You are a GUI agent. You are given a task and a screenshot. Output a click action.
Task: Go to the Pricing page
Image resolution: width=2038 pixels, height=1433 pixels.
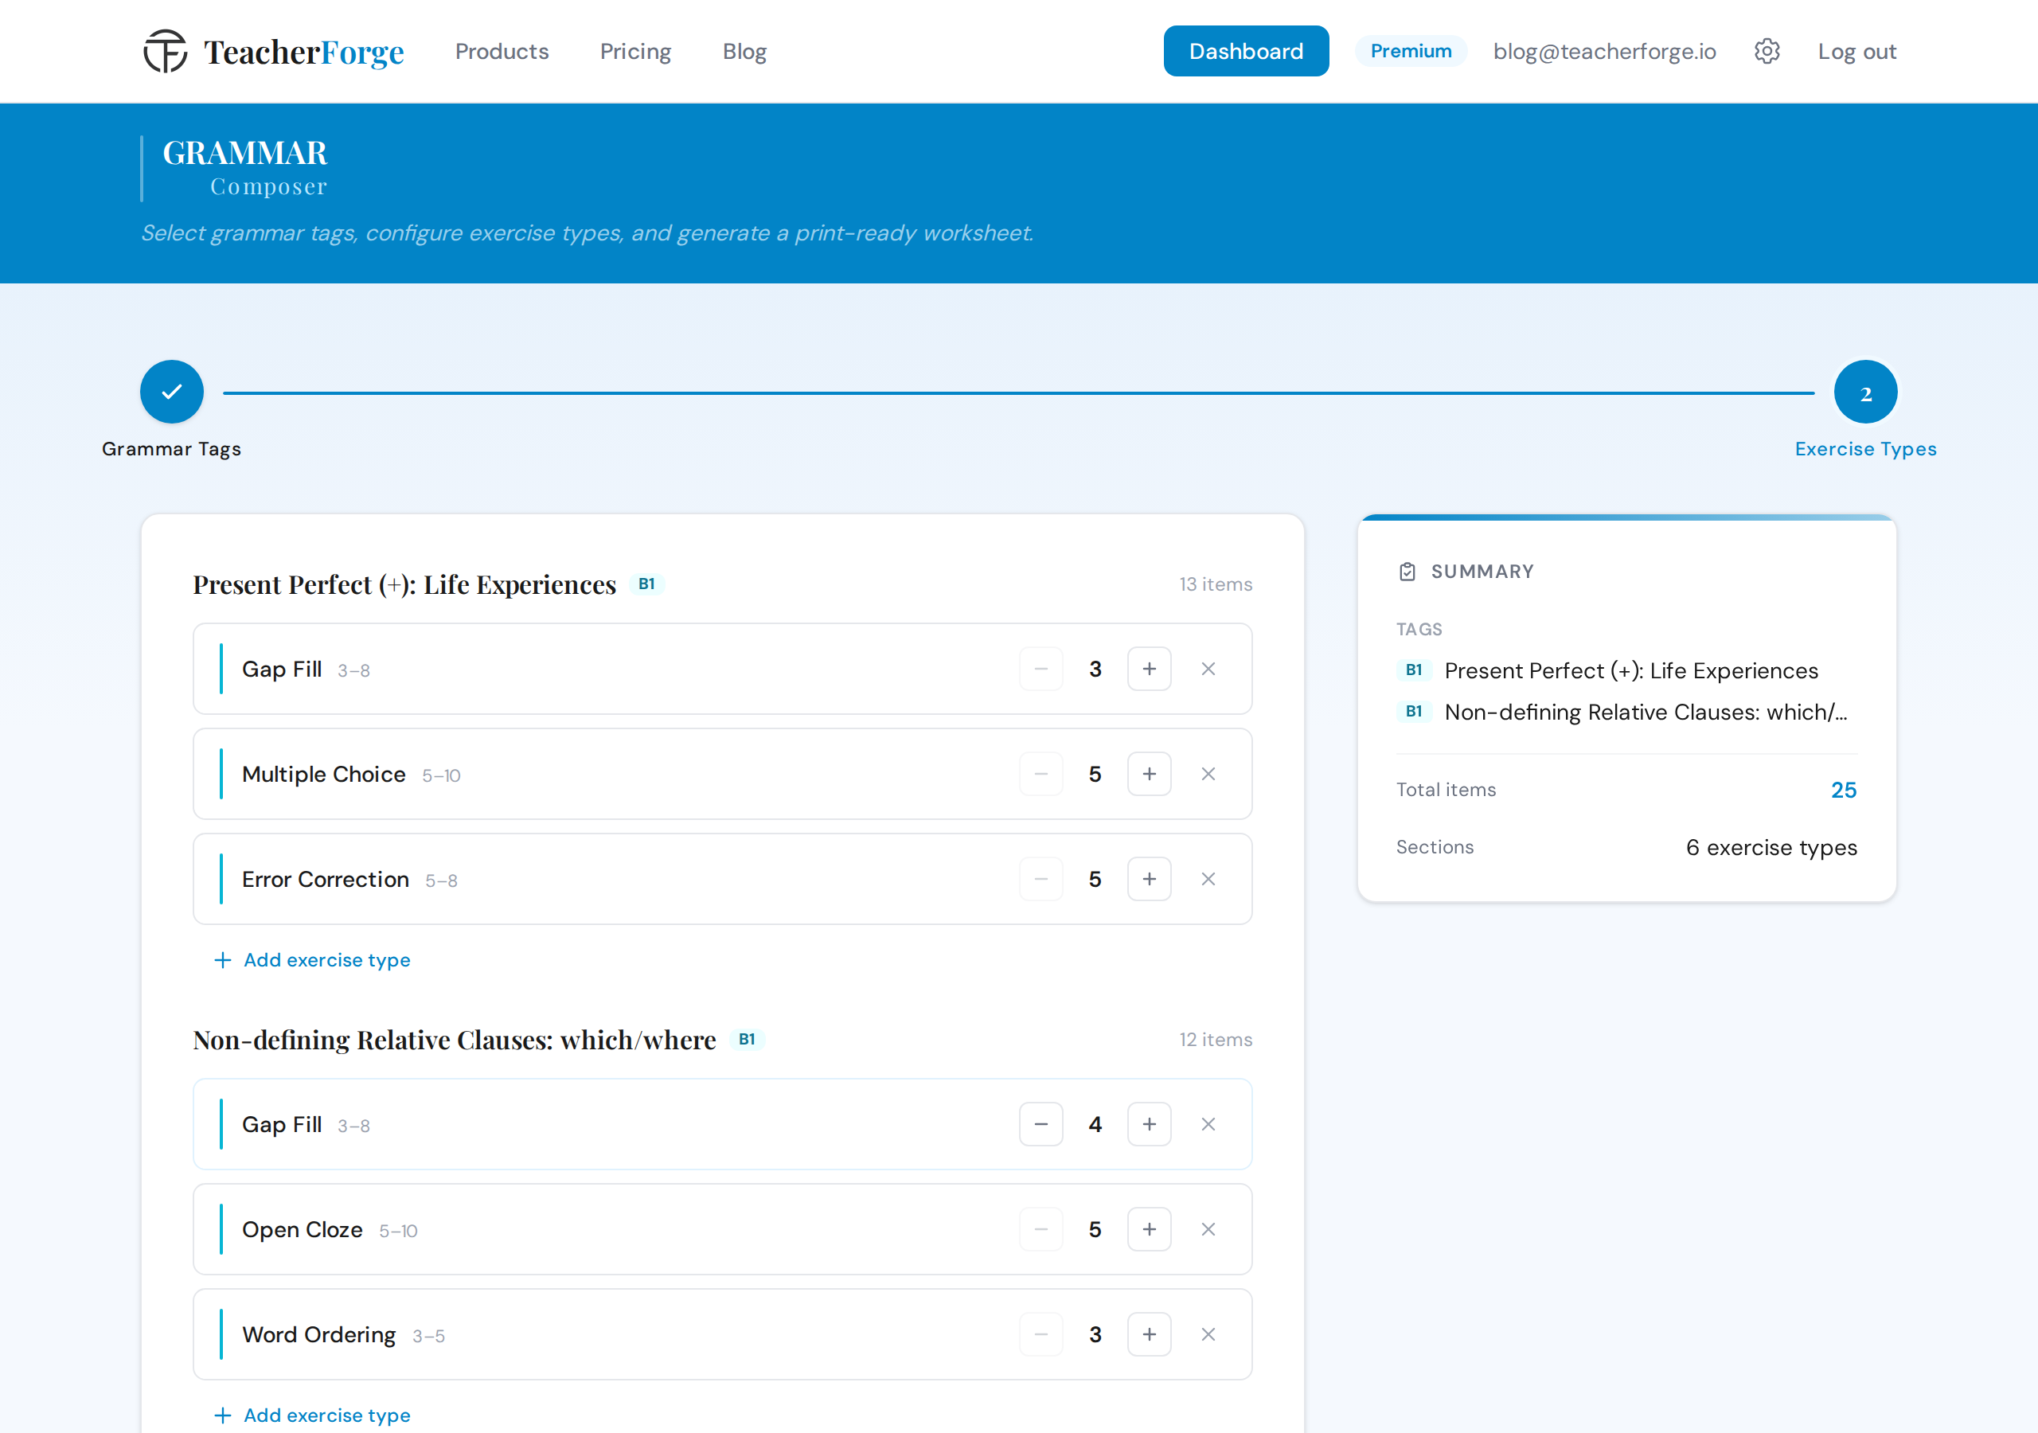(x=635, y=52)
